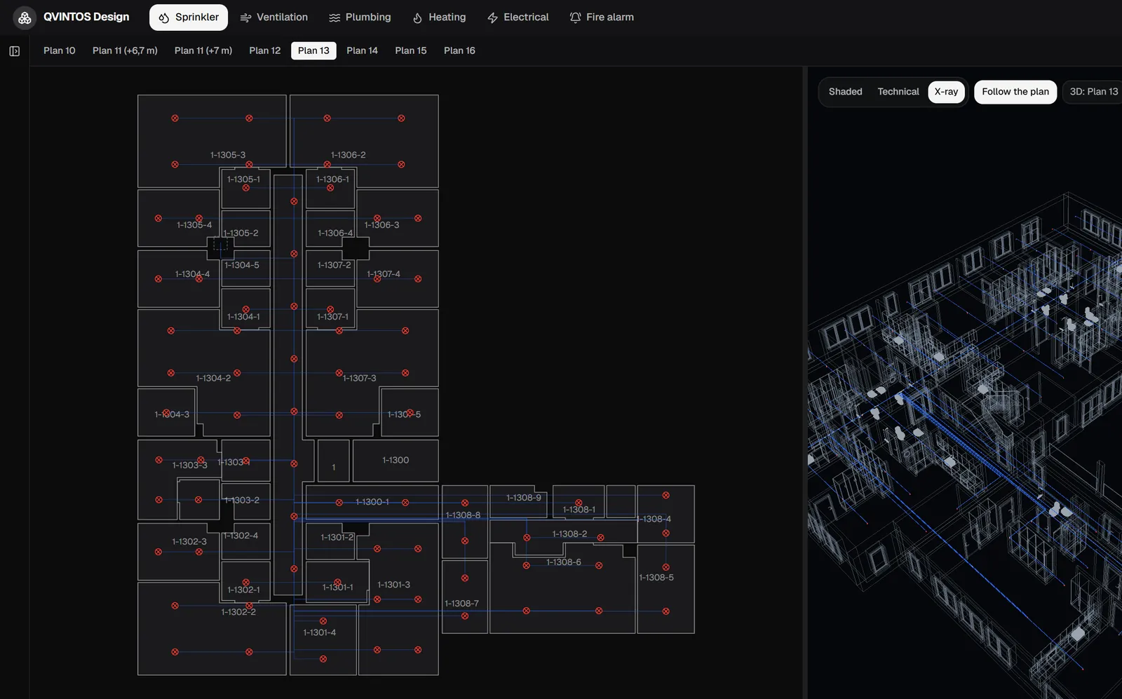Toggle the sidebar panel icon
The width and height of the screenshot is (1122, 699).
click(x=15, y=51)
